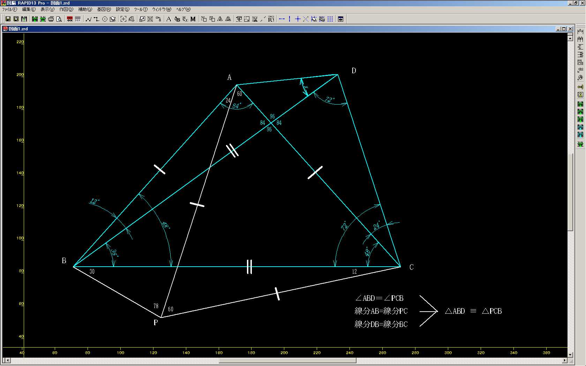
Task: Click the ∠ABD=∠PCB text
Action: 380,298
